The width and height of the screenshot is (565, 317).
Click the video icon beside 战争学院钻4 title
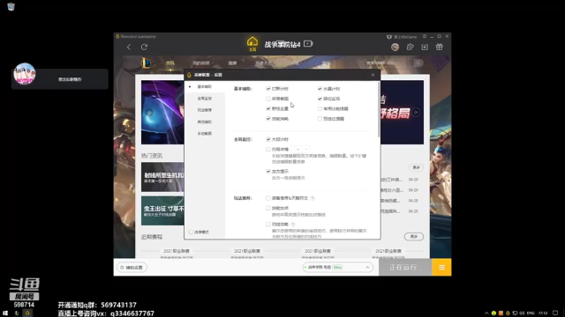[x=308, y=44]
